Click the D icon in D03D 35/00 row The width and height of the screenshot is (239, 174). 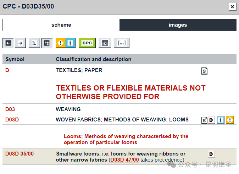[211, 154]
